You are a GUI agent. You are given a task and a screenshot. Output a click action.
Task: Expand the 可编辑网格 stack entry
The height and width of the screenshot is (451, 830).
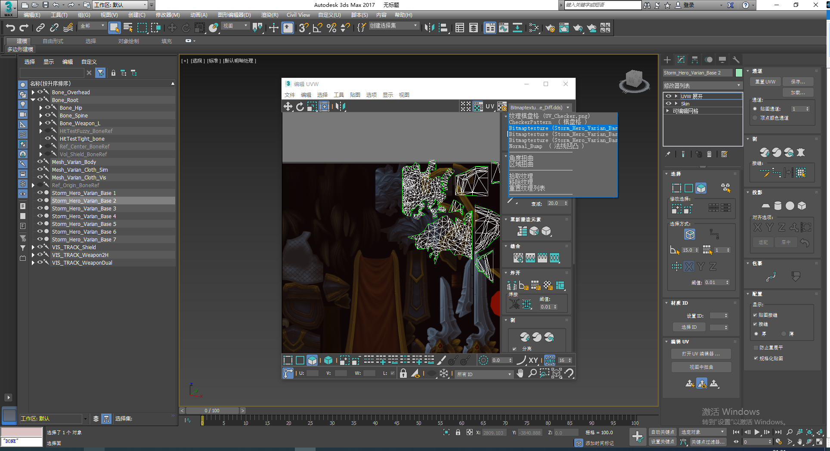tap(668, 111)
